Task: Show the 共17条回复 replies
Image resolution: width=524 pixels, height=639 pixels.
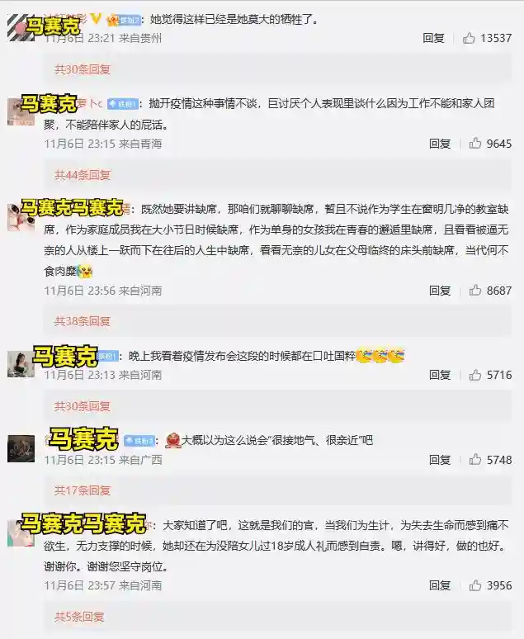Action: click(x=83, y=490)
